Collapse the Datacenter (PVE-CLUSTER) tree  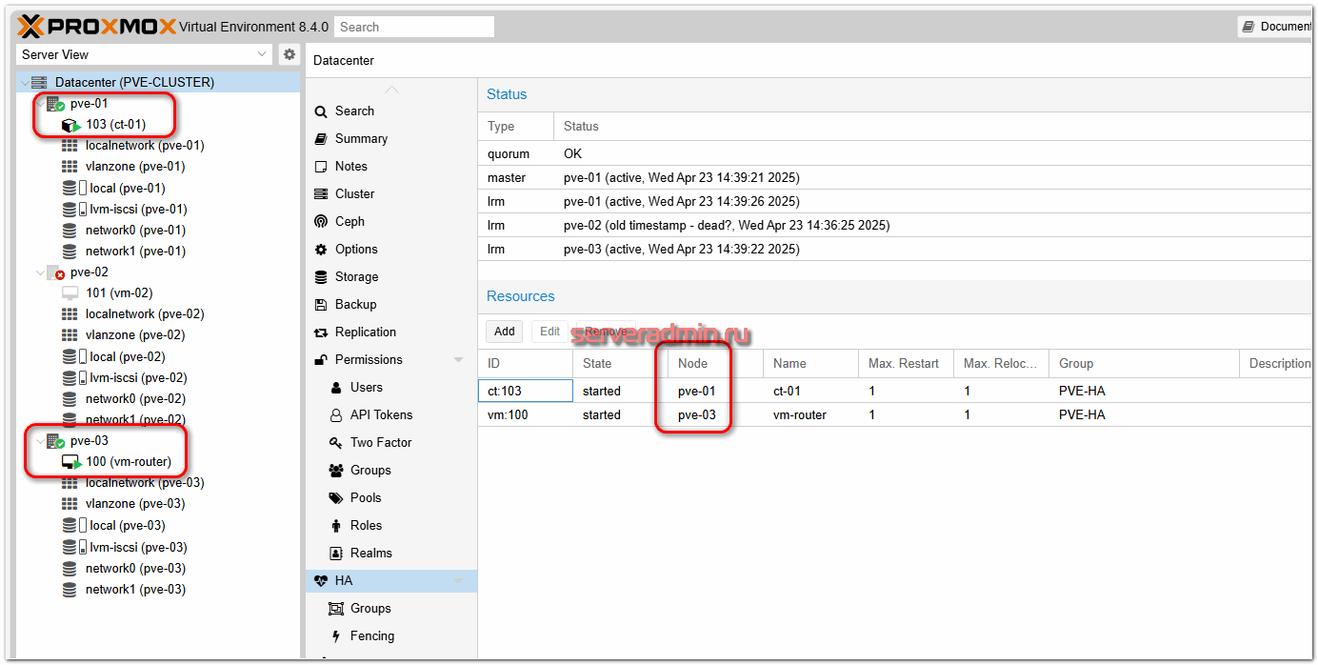tap(24, 83)
